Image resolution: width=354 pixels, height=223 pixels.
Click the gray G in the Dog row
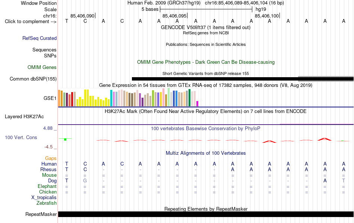(85, 180)
